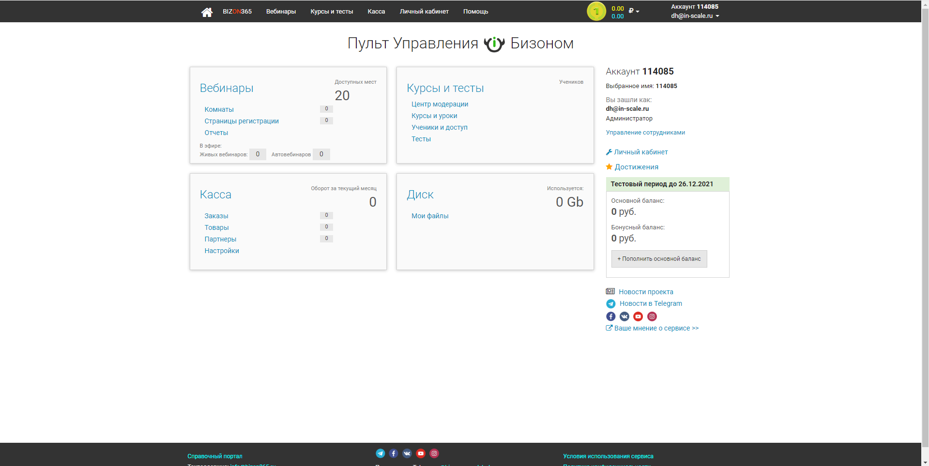Open the Помощь menu in the navbar
The image size is (929, 466).
point(475,12)
